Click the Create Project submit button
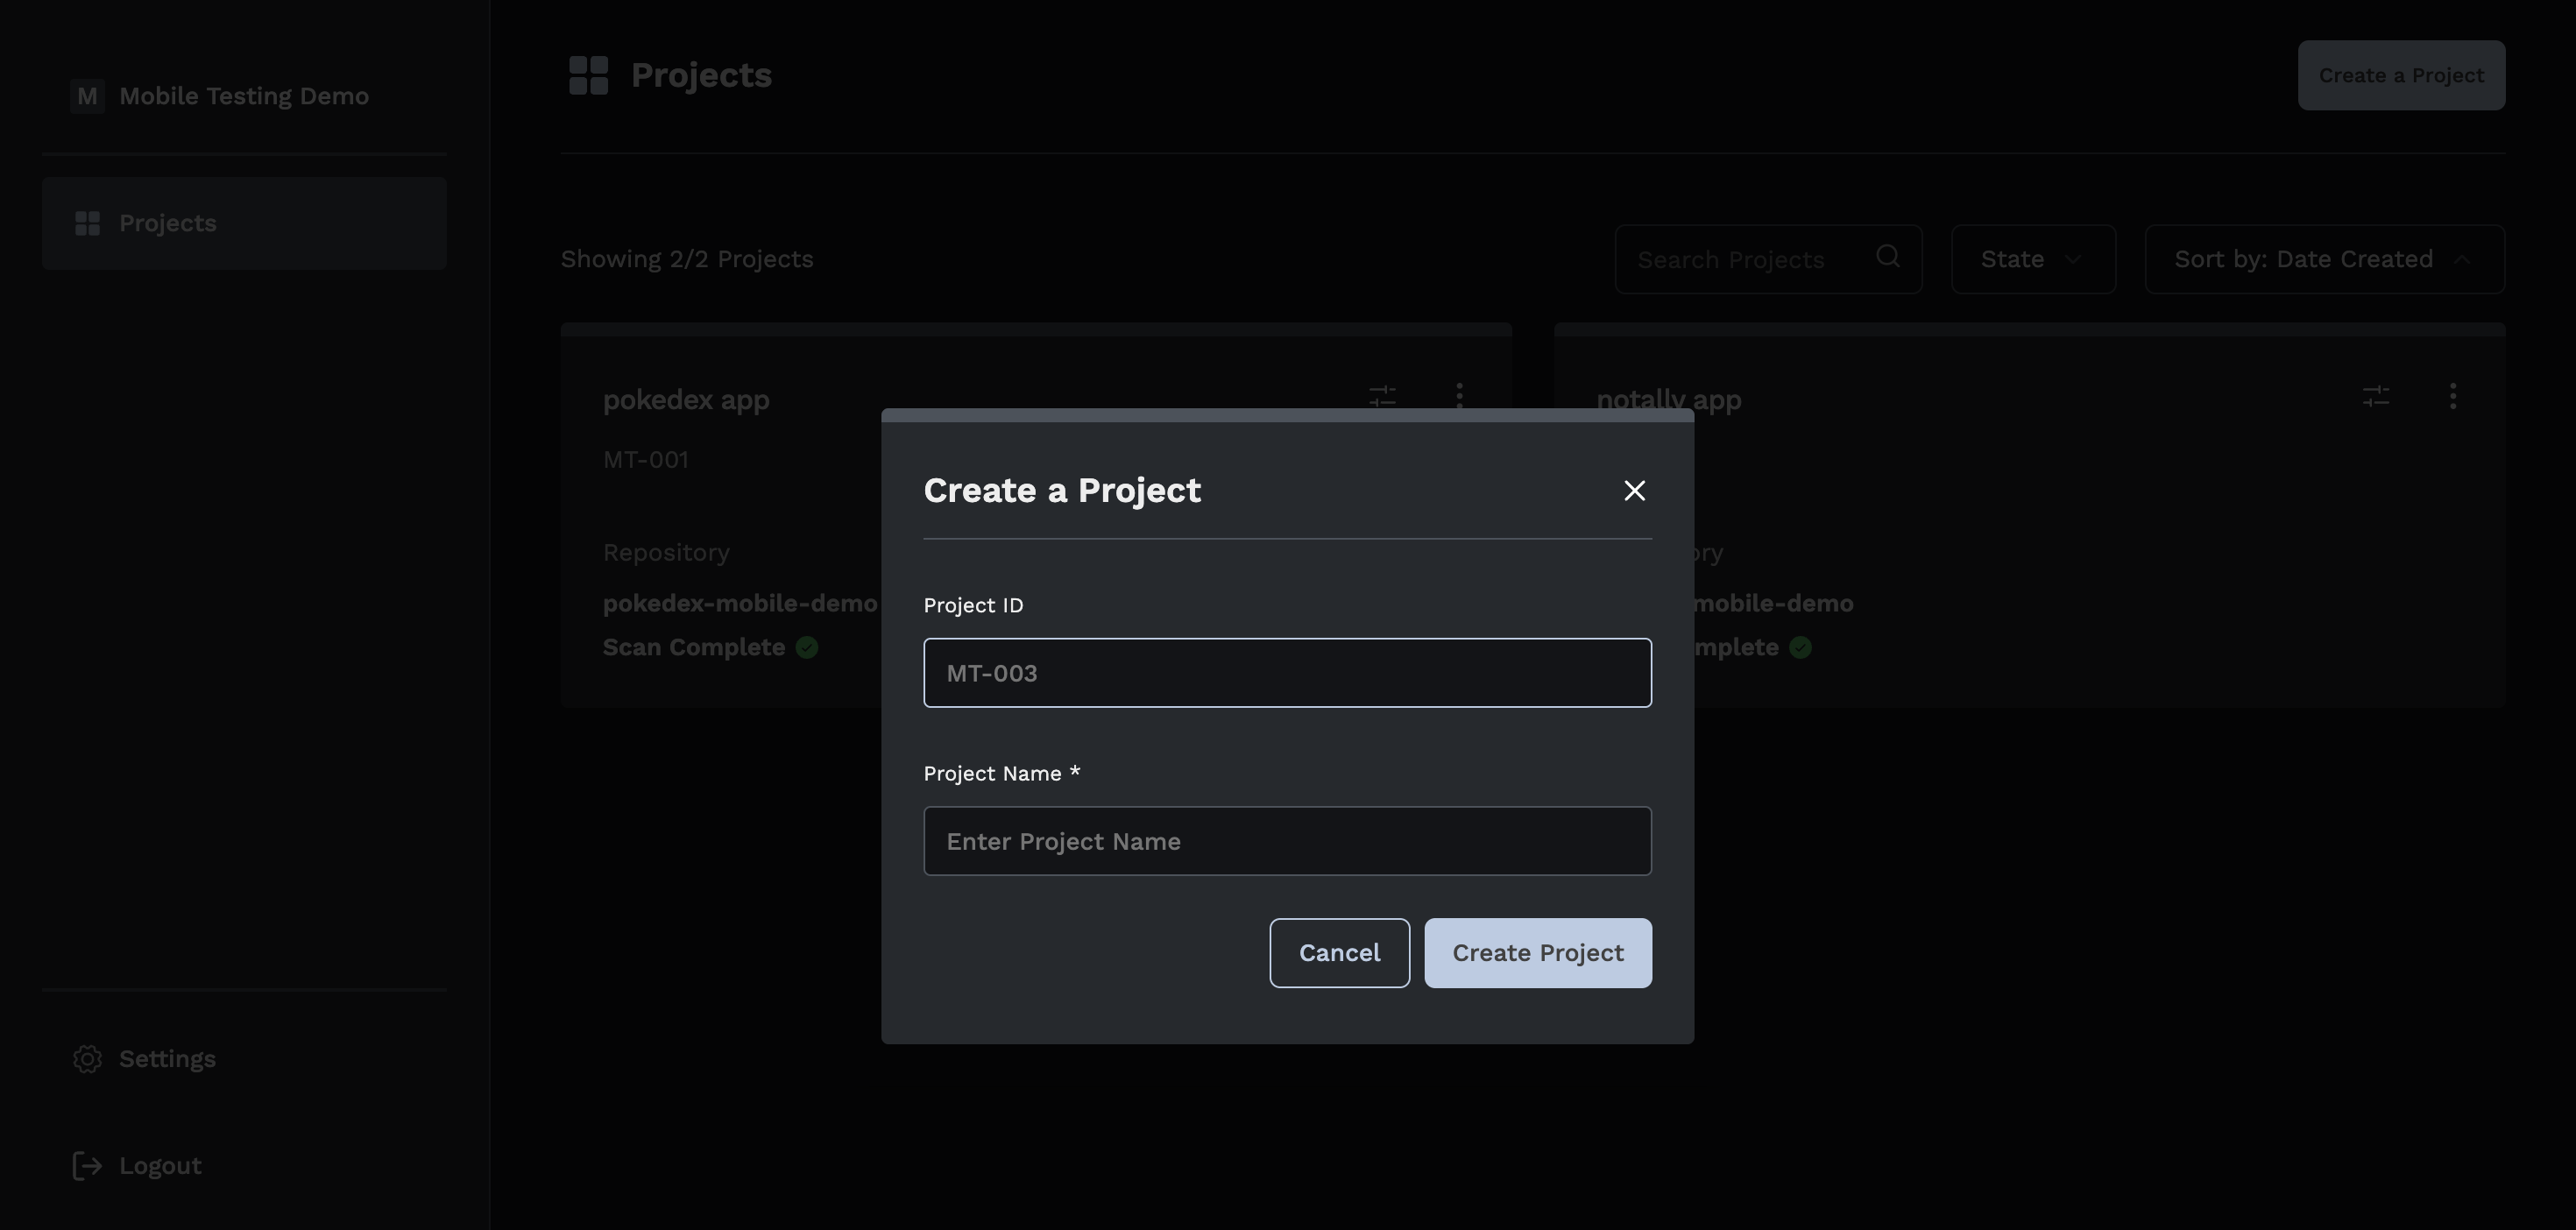Screen dimensions: 2576x1230 point(1537,953)
